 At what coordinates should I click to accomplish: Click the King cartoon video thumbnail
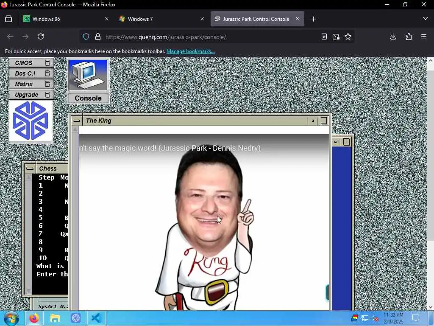click(204, 222)
